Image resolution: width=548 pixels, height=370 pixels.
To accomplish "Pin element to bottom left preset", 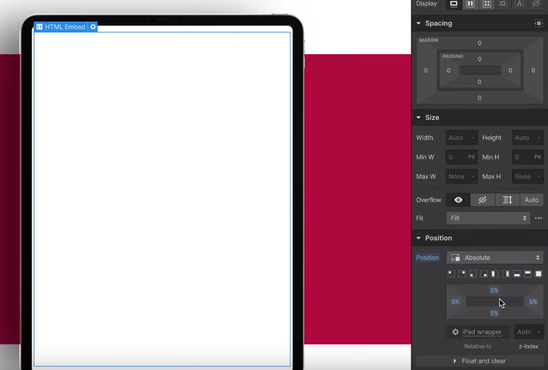I will pyautogui.click(x=473, y=274).
